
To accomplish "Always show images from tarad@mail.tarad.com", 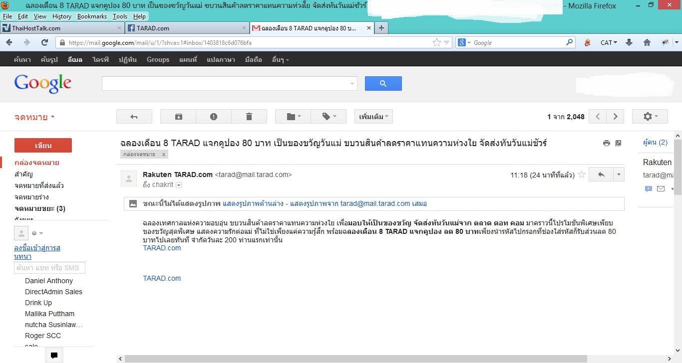I will (x=358, y=203).
